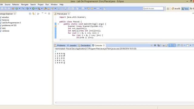Screen dimensions: 194x109
Task: Open the External Tools dropdown arrow
Action: pos(42,8)
